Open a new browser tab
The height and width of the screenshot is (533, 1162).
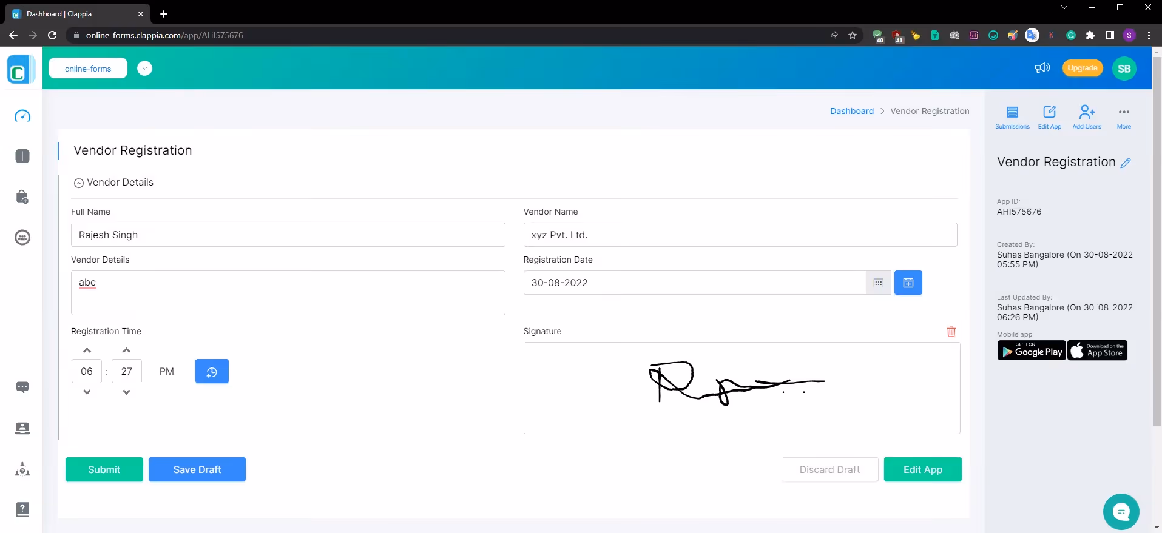[164, 14]
